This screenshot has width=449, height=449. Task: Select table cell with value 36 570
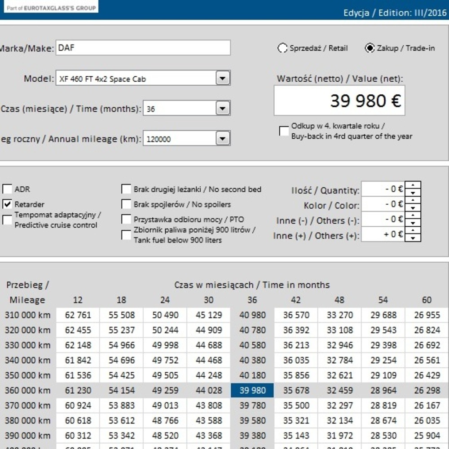coord(296,315)
